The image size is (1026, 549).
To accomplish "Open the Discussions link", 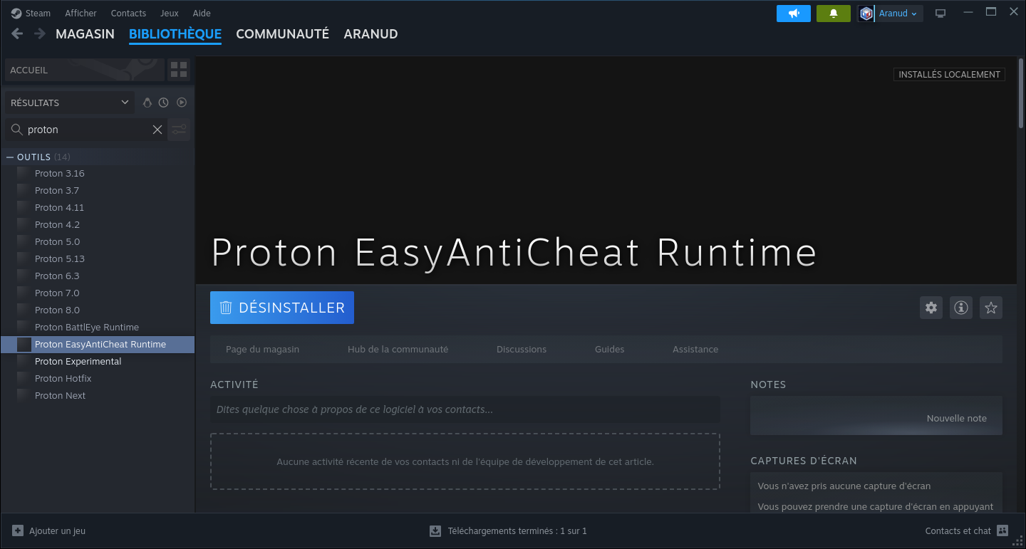I will (522, 350).
